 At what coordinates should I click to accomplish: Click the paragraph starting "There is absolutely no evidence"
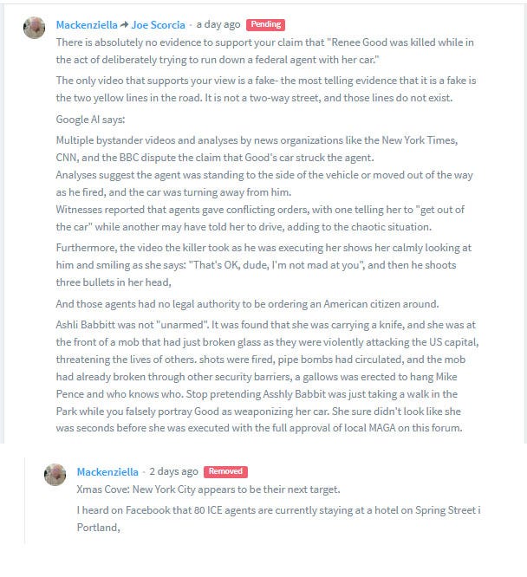pyautogui.click(x=264, y=51)
